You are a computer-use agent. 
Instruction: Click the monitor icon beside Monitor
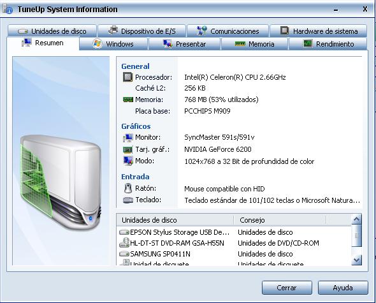click(128, 138)
